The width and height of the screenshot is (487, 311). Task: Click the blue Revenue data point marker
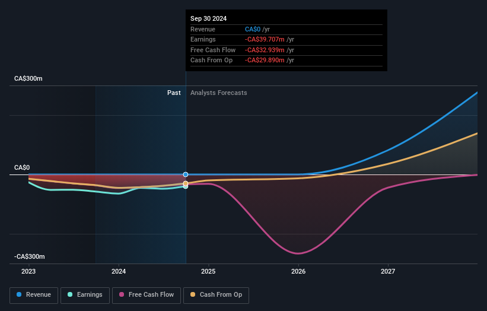(186, 174)
